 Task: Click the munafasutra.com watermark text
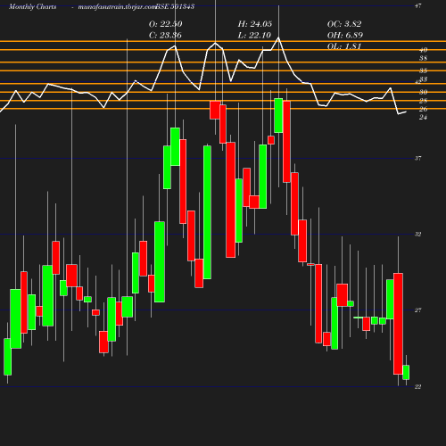[x=116, y=6]
